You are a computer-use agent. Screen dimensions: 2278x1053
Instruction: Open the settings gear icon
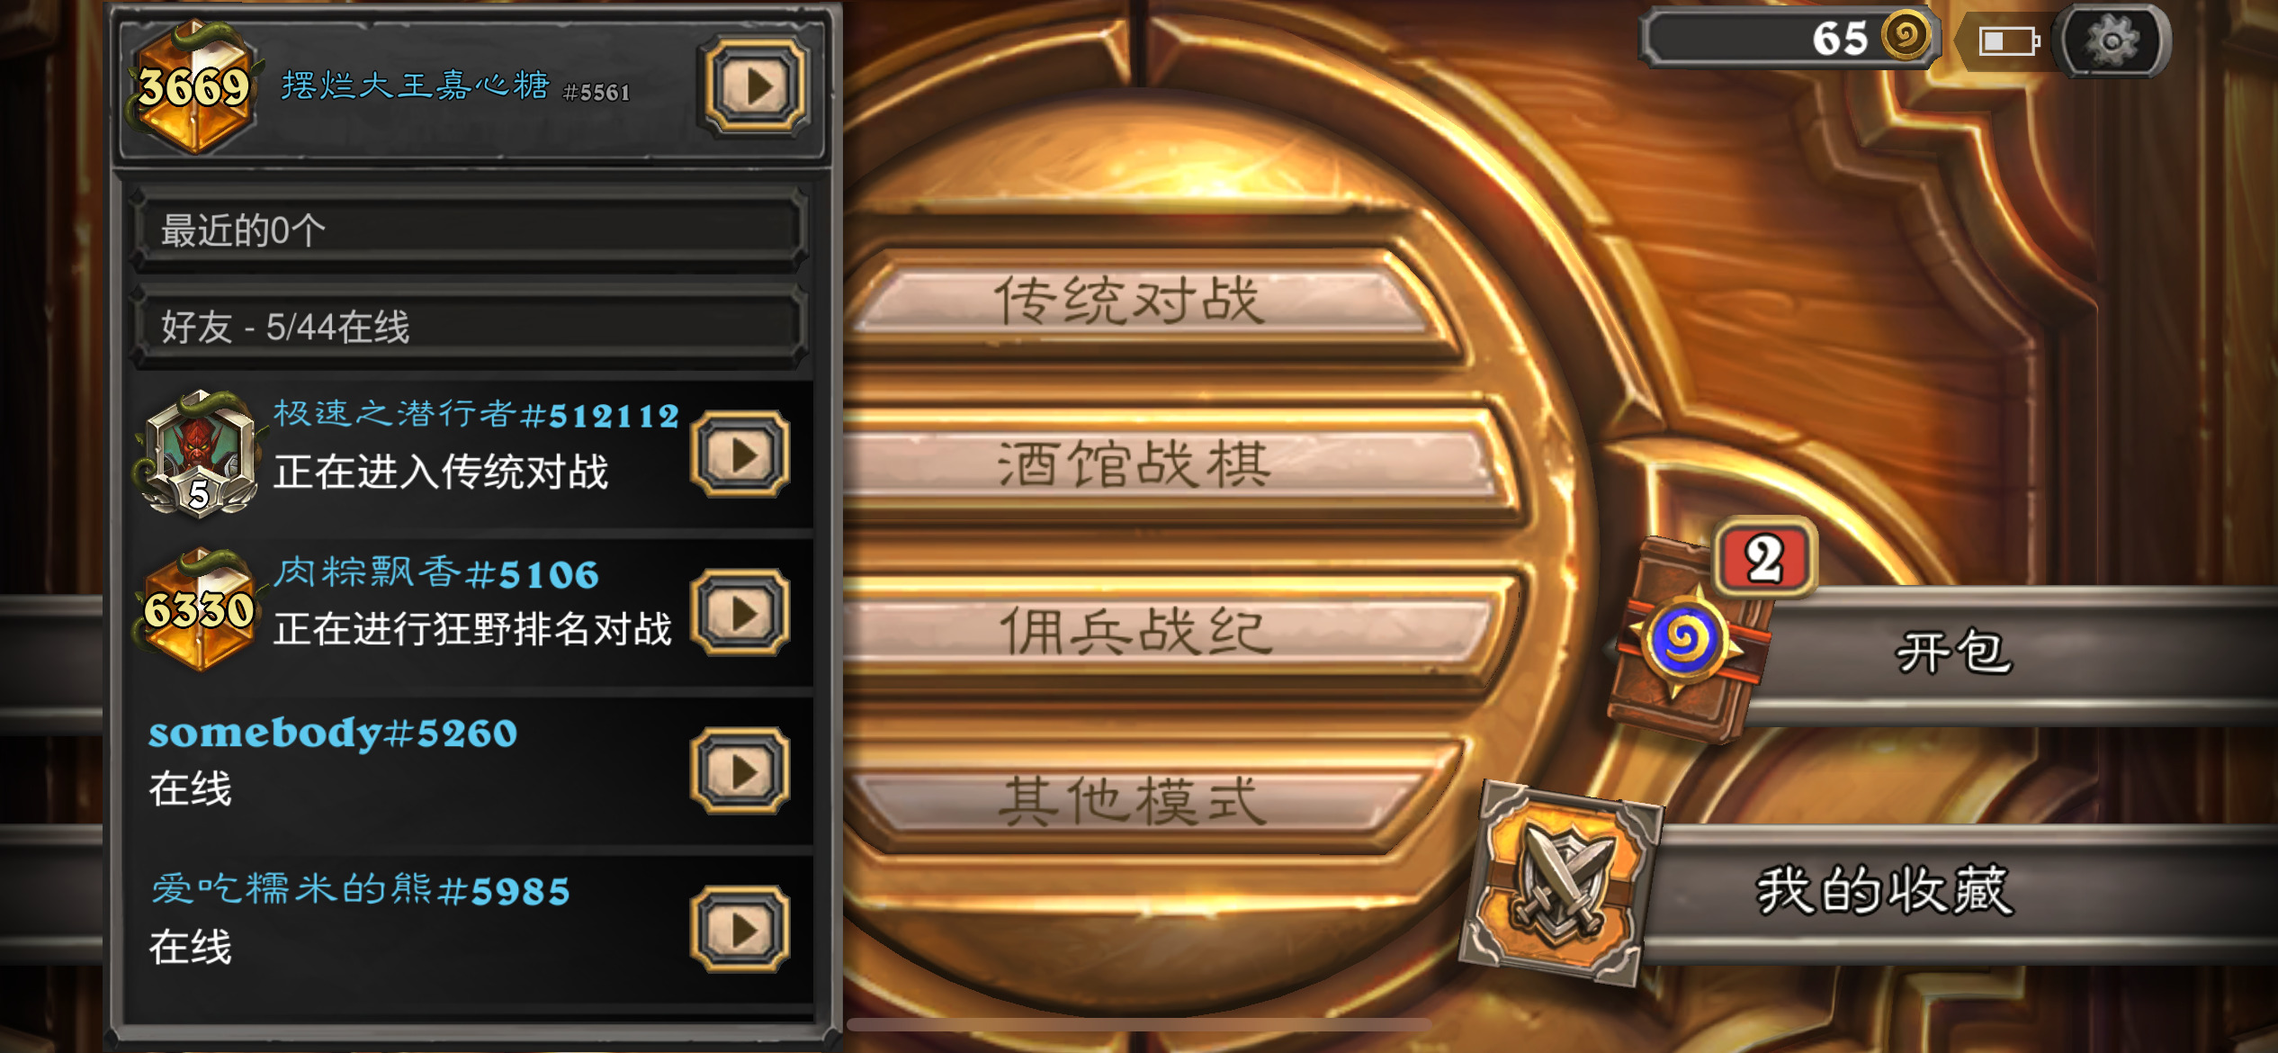[2112, 40]
